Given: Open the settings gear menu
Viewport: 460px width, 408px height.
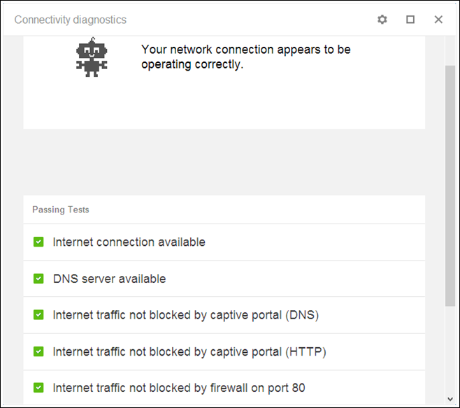Looking at the screenshot, I should [382, 20].
